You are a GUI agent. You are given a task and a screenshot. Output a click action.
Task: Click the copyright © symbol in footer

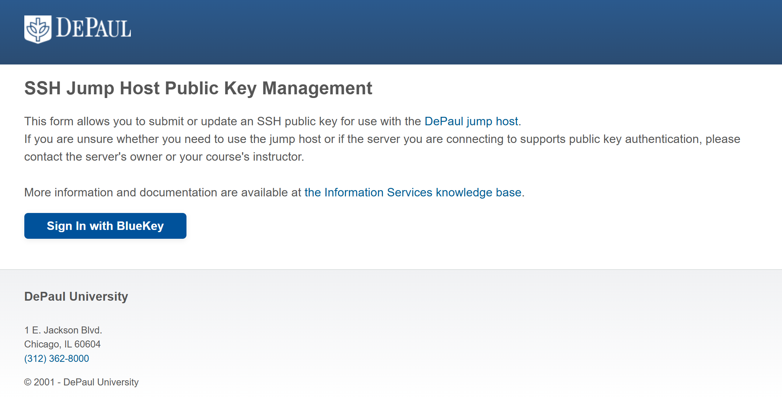point(28,382)
